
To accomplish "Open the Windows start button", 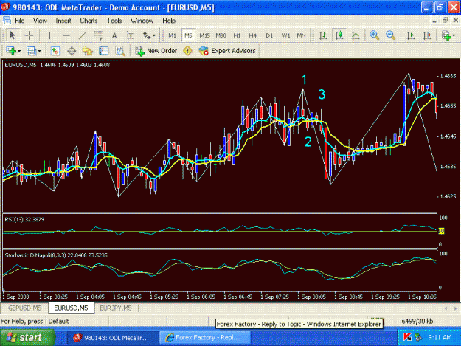I will pos(27,337).
